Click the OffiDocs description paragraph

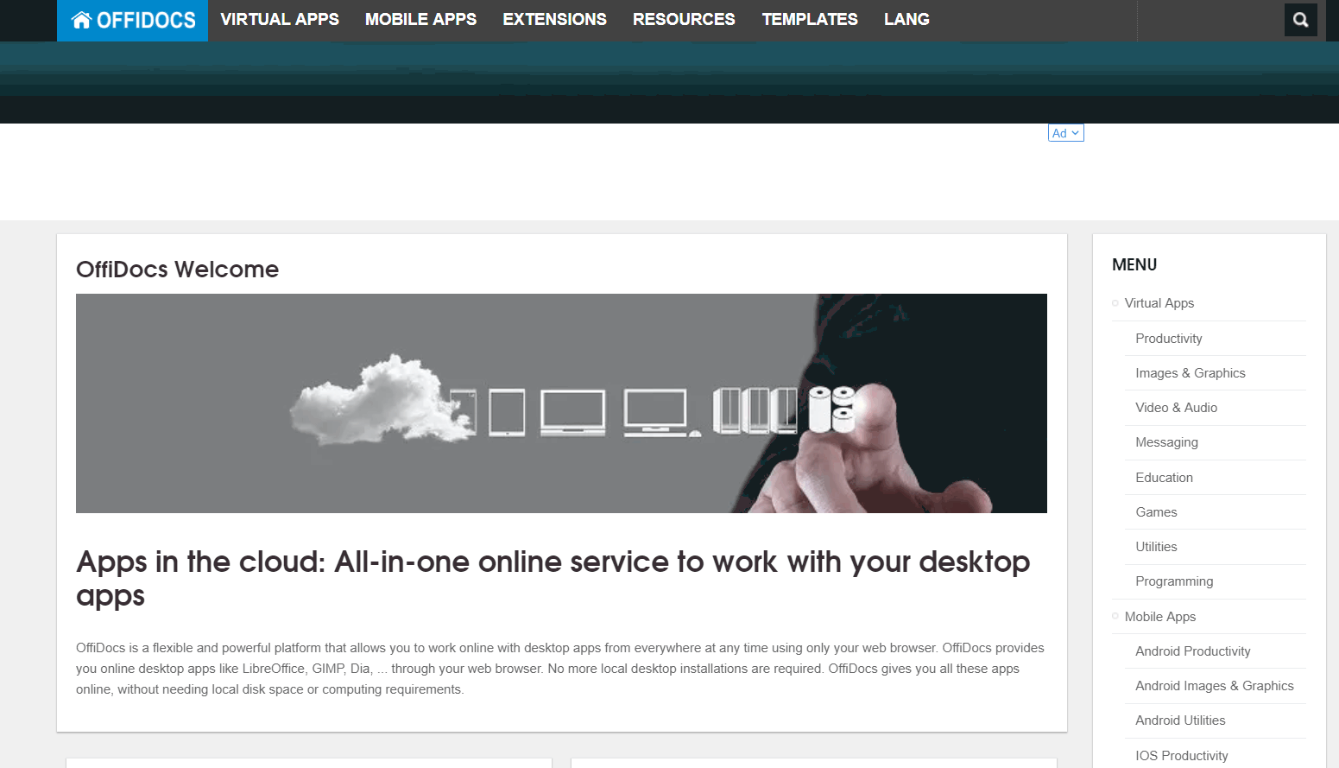coord(560,669)
